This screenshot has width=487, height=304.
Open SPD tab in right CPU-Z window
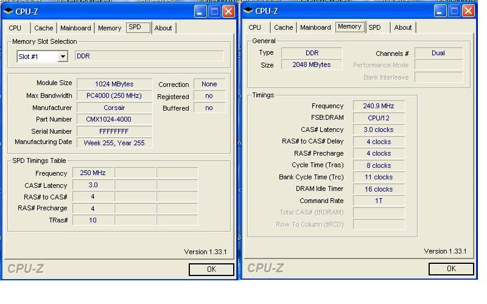click(x=378, y=27)
